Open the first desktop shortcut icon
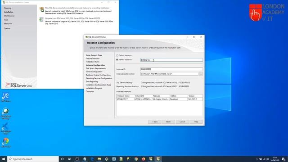288x162 pixels. (x=6, y=97)
